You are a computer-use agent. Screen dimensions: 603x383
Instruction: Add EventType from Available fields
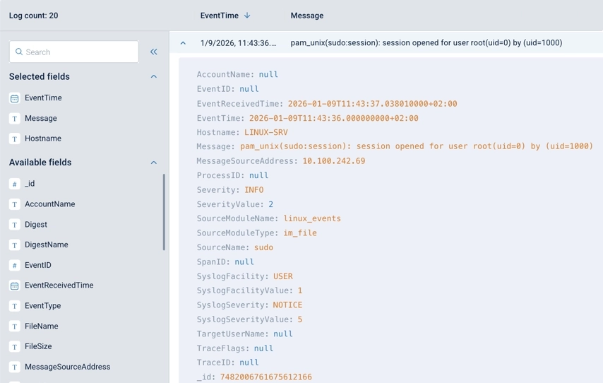[x=42, y=306]
